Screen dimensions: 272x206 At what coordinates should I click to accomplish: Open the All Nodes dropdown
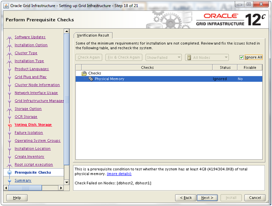pos(207,58)
